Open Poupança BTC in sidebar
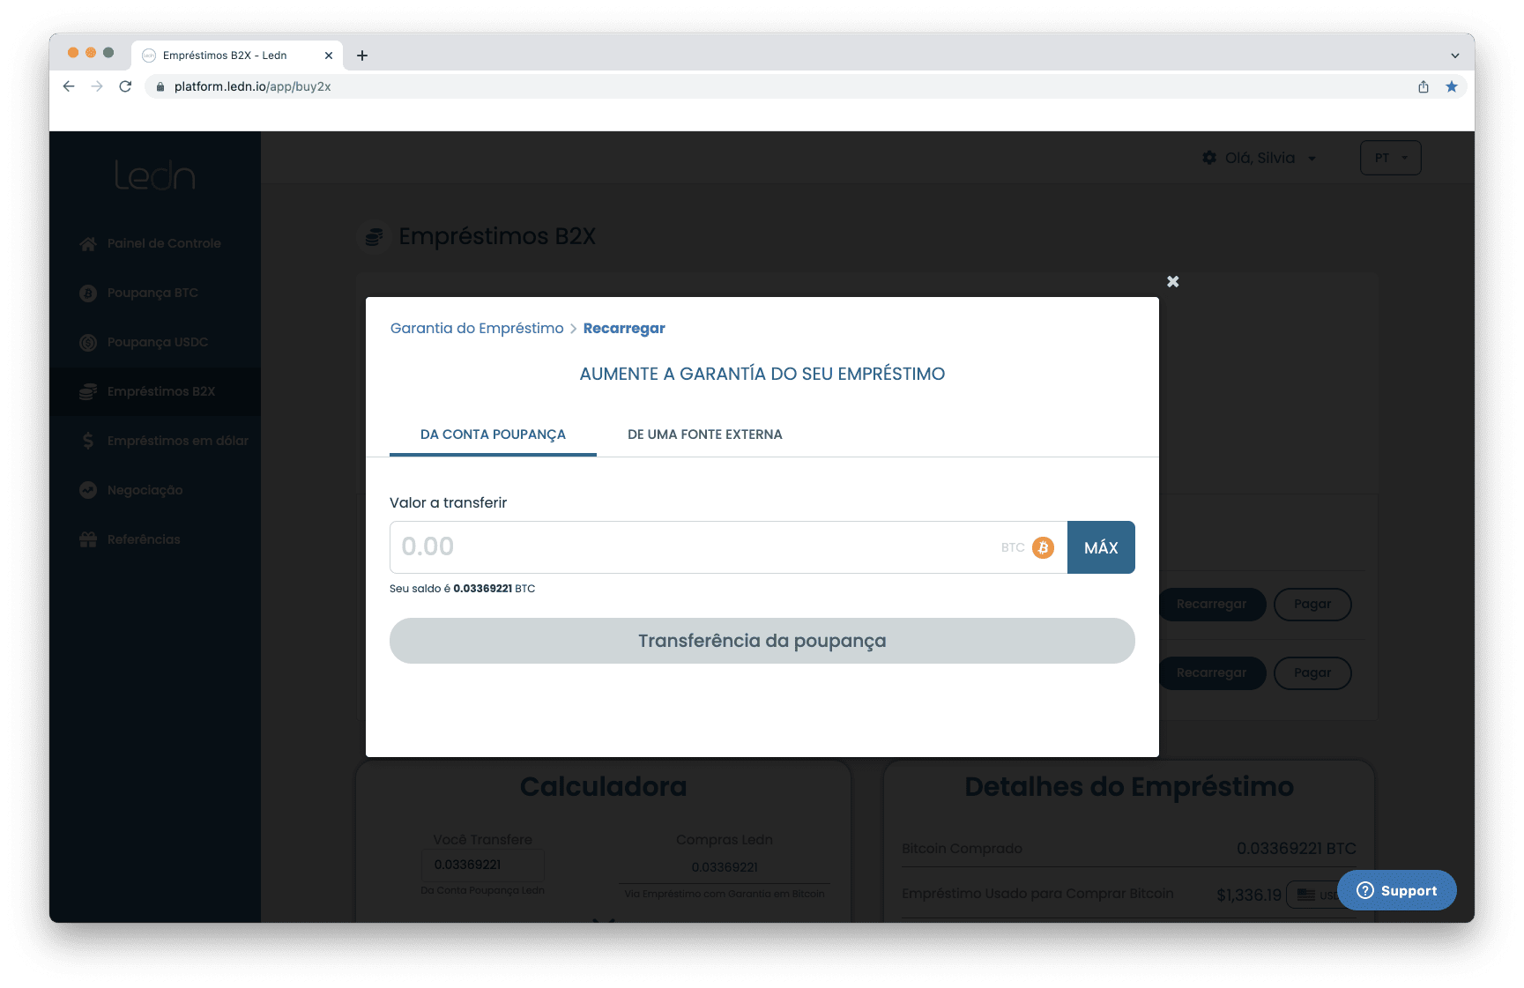 (155, 293)
